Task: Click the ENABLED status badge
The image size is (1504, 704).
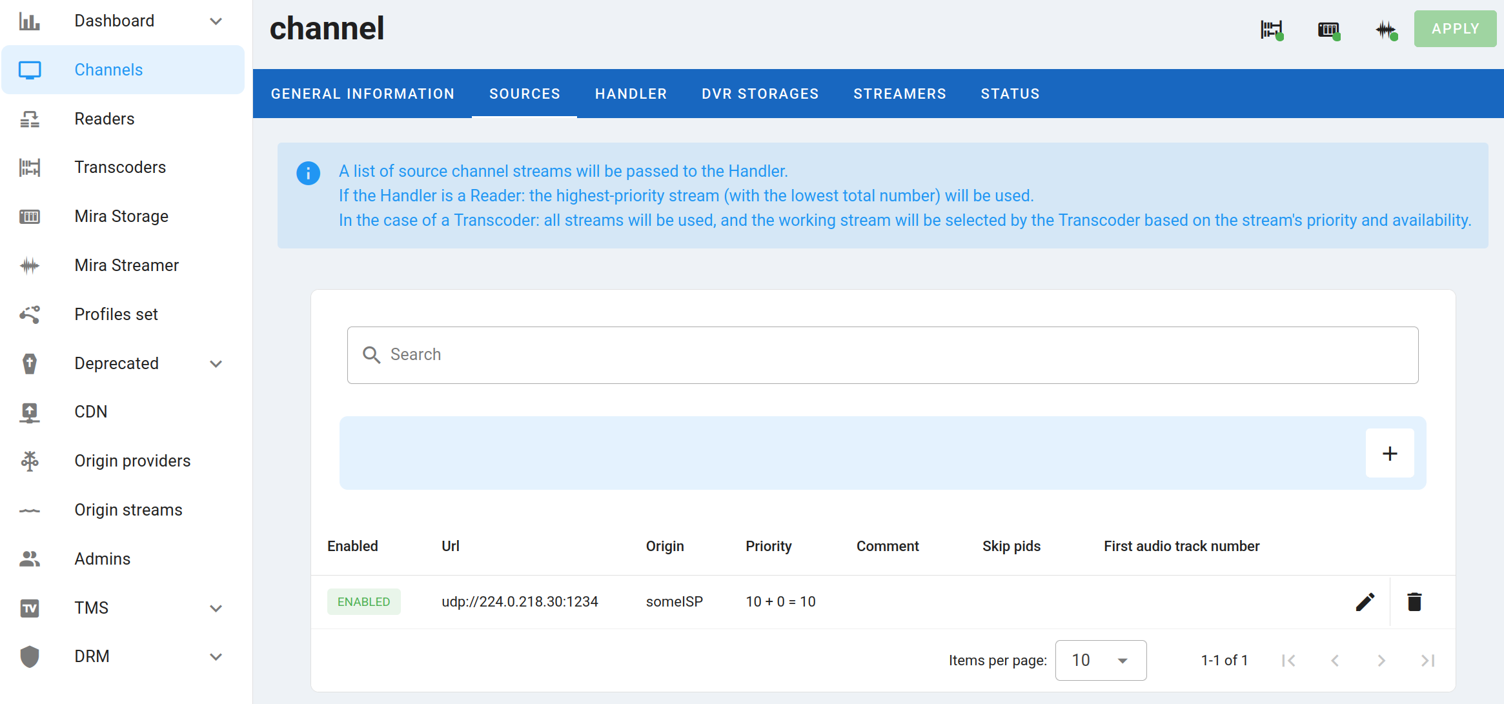Action: coord(363,602)
